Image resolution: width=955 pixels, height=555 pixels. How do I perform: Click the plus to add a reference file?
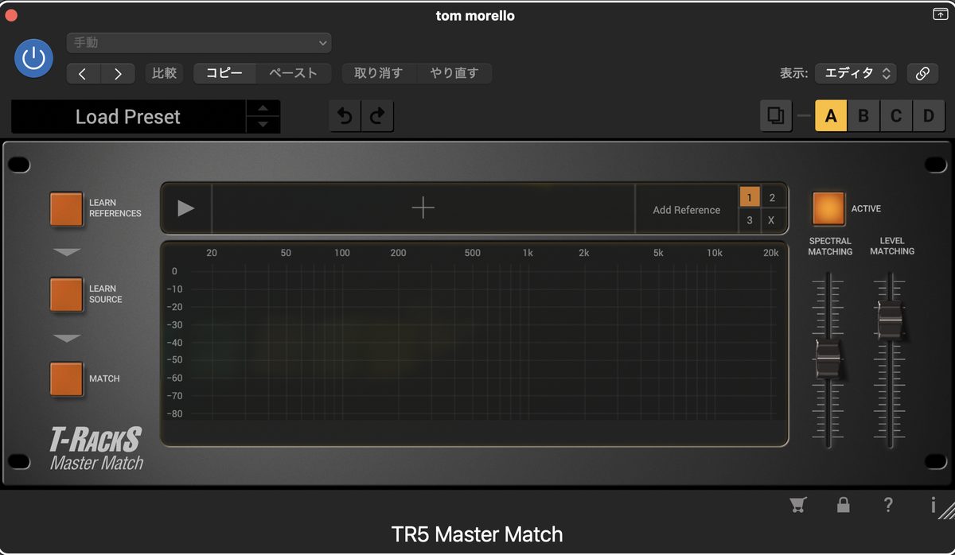(x=423, y=208)
